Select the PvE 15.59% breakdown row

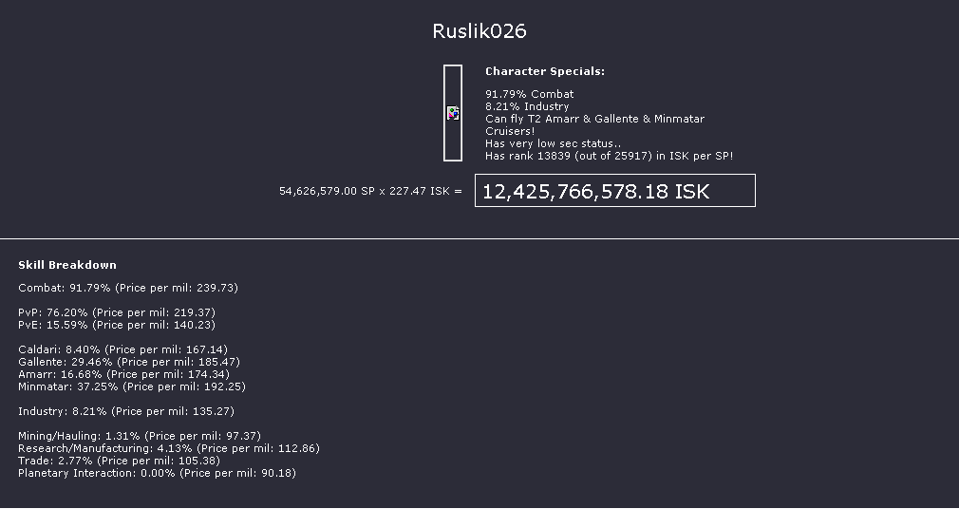(117, 325)
